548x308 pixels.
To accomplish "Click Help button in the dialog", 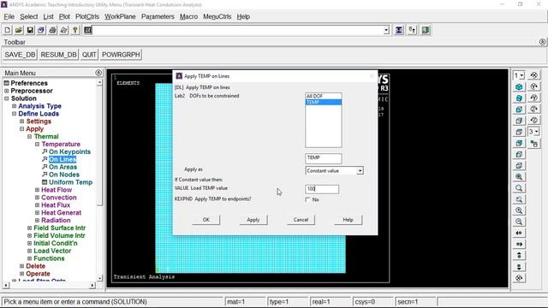I will click(x=348, y=220).
